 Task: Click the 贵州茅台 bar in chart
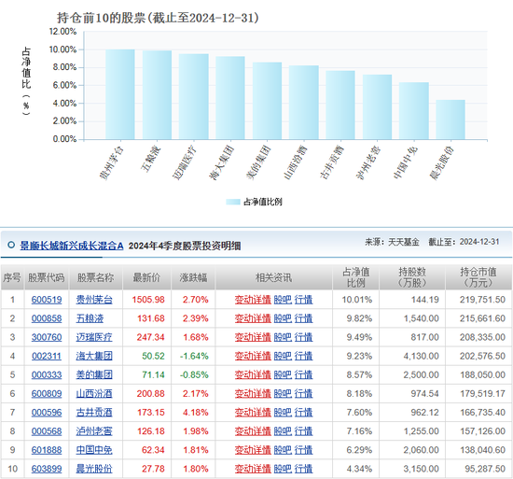click(x=120, y=94)
